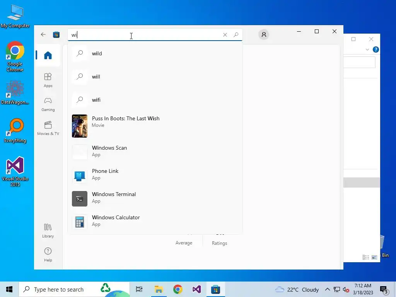This screenshot has width=396, height=297.
Task: Choose Phone Link app suggestion
Action: (x=155, y=175)
